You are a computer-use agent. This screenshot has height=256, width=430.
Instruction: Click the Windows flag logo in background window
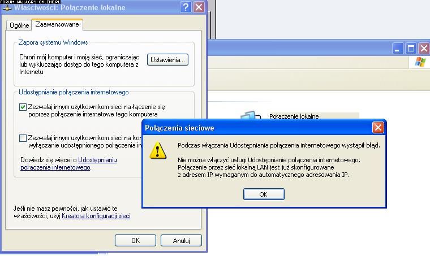420,62
